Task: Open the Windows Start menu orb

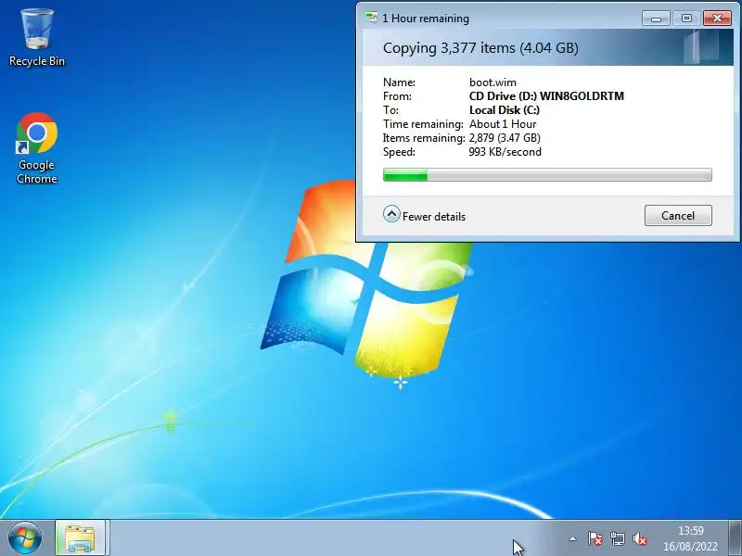Action: 24,538
